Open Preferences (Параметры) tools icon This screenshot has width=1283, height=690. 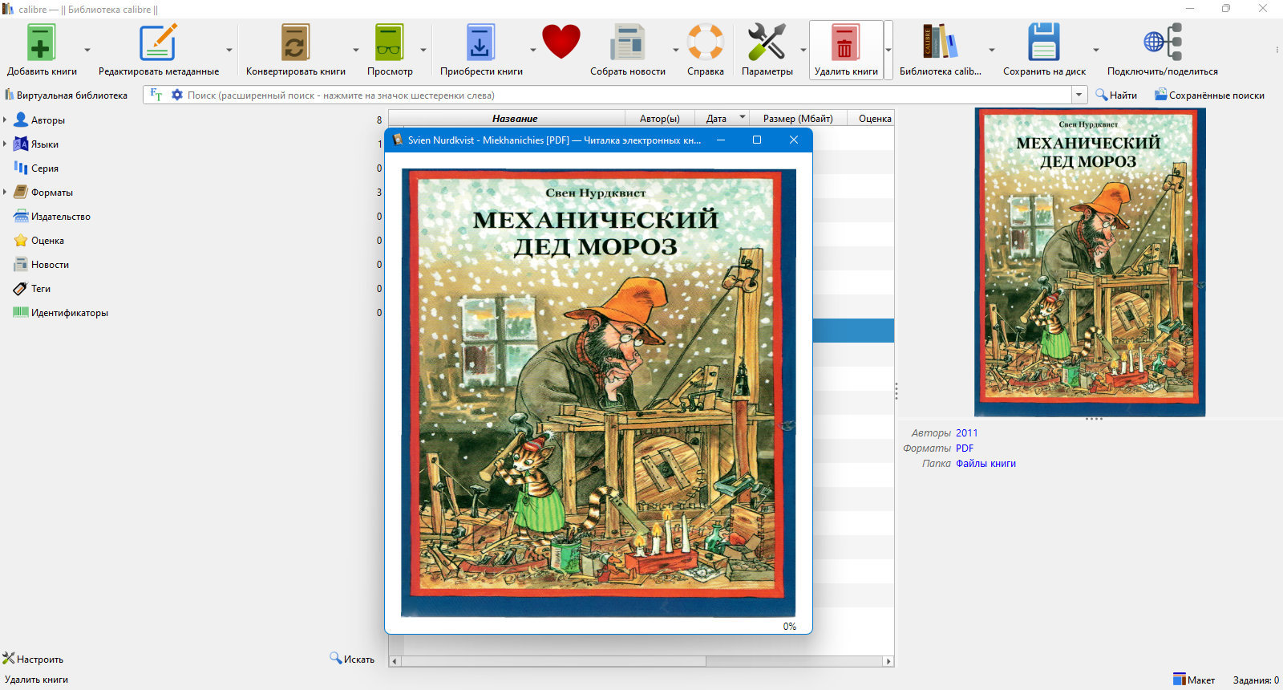click(767, 43)
